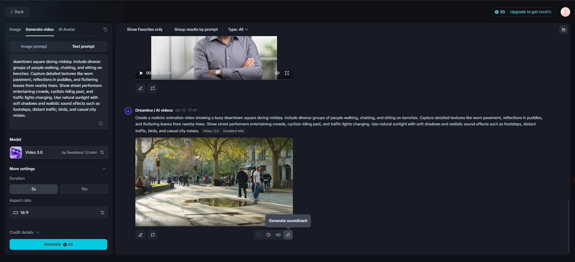Click the 85 credits balance icon

(x=497, y=12)
